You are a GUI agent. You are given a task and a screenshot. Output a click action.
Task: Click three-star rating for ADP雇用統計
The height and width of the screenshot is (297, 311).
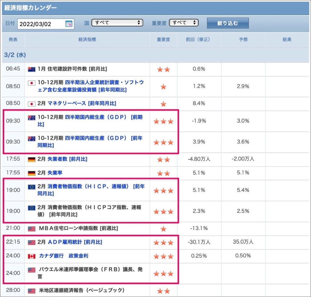(x=163, y=242)
